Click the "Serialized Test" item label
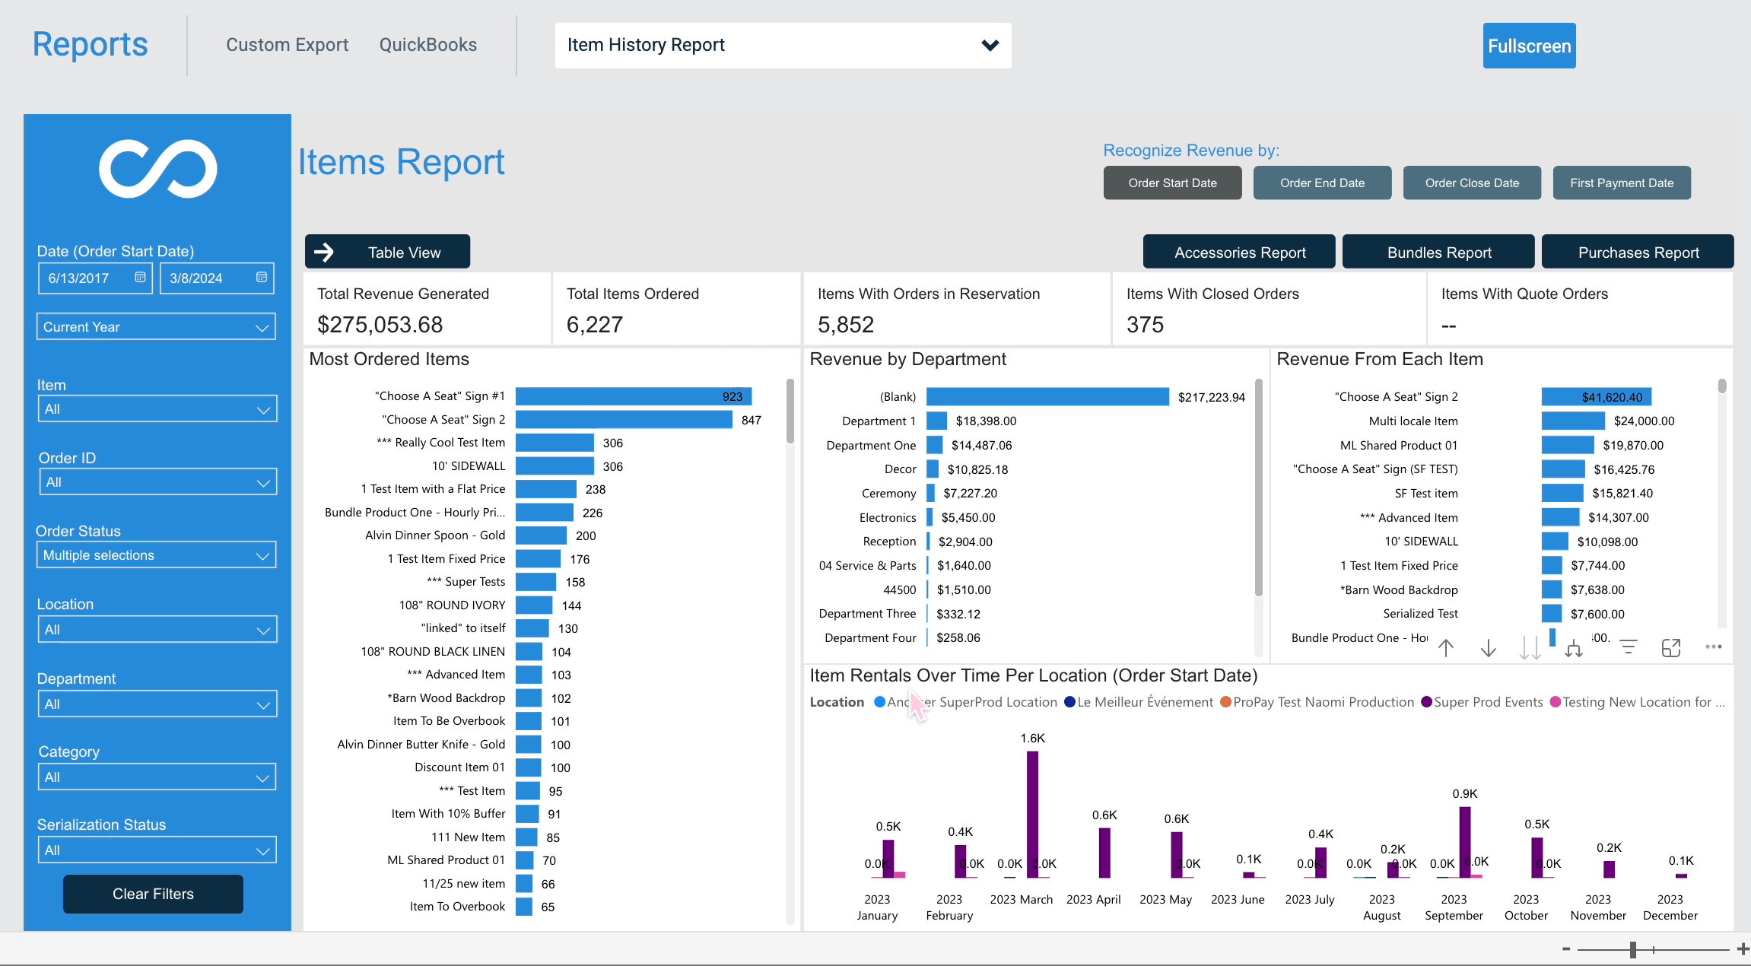Image resolution: width=1751 pixels, height=966 pixels. pos(1420,614)
